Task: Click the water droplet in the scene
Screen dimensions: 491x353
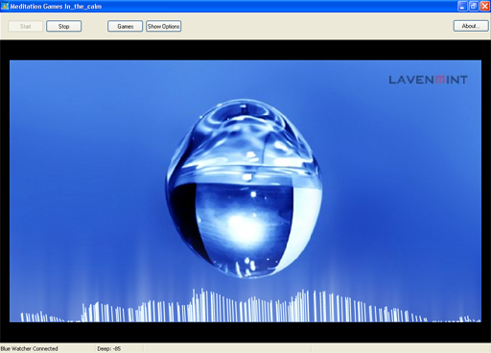Action: point(244,188)
